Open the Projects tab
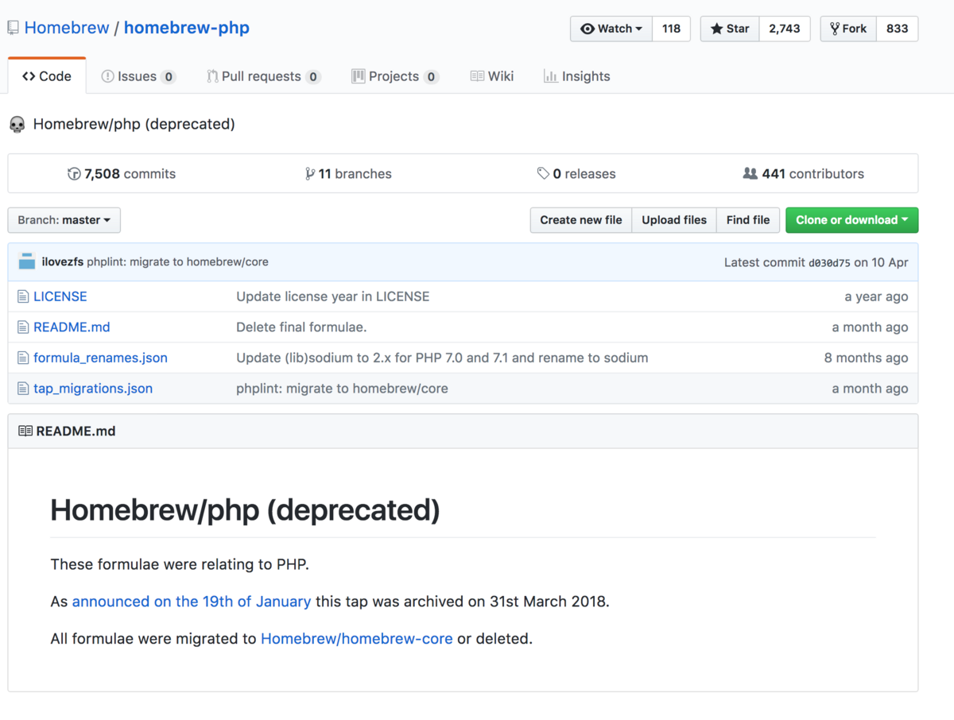The height and width of the screenshot is (720, 954). pos(395,76)
